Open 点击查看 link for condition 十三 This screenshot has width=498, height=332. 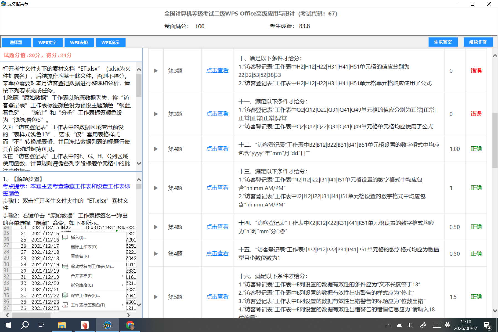217,188
